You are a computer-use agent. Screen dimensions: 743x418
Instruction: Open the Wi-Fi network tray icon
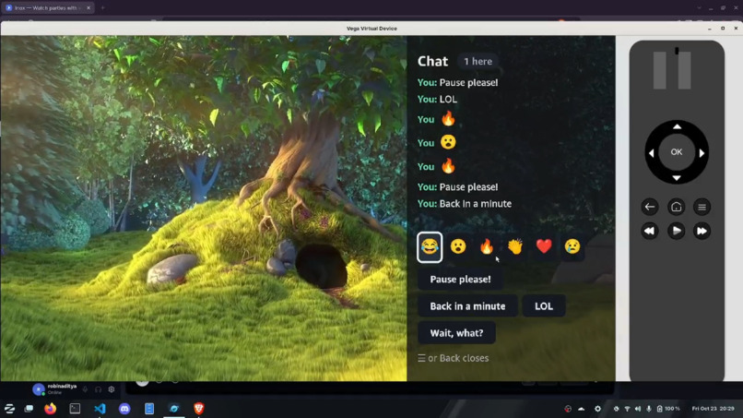click(x=627, y=409)
